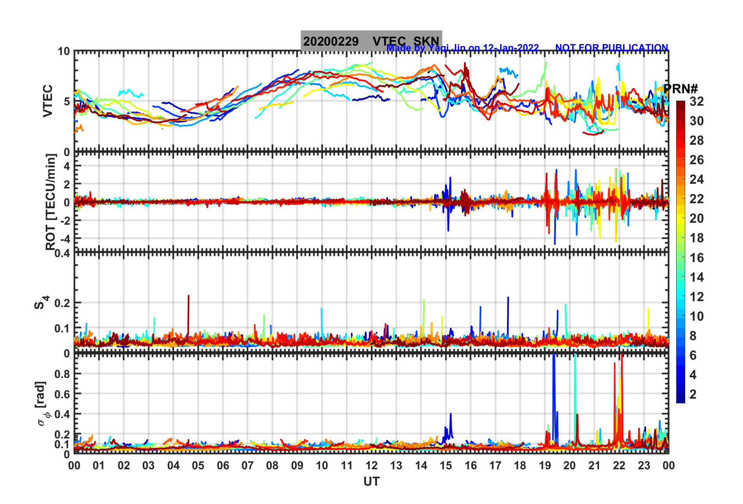Click the sigma phi [rad] axis label
Image resolution: width=743 pixels, height=504 pixels.
42,404
